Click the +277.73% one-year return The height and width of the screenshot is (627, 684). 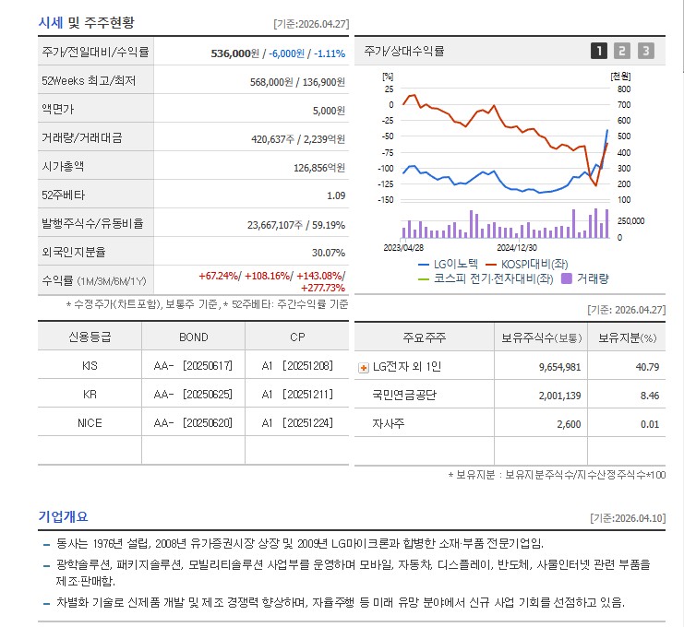(x=323, y=288)
